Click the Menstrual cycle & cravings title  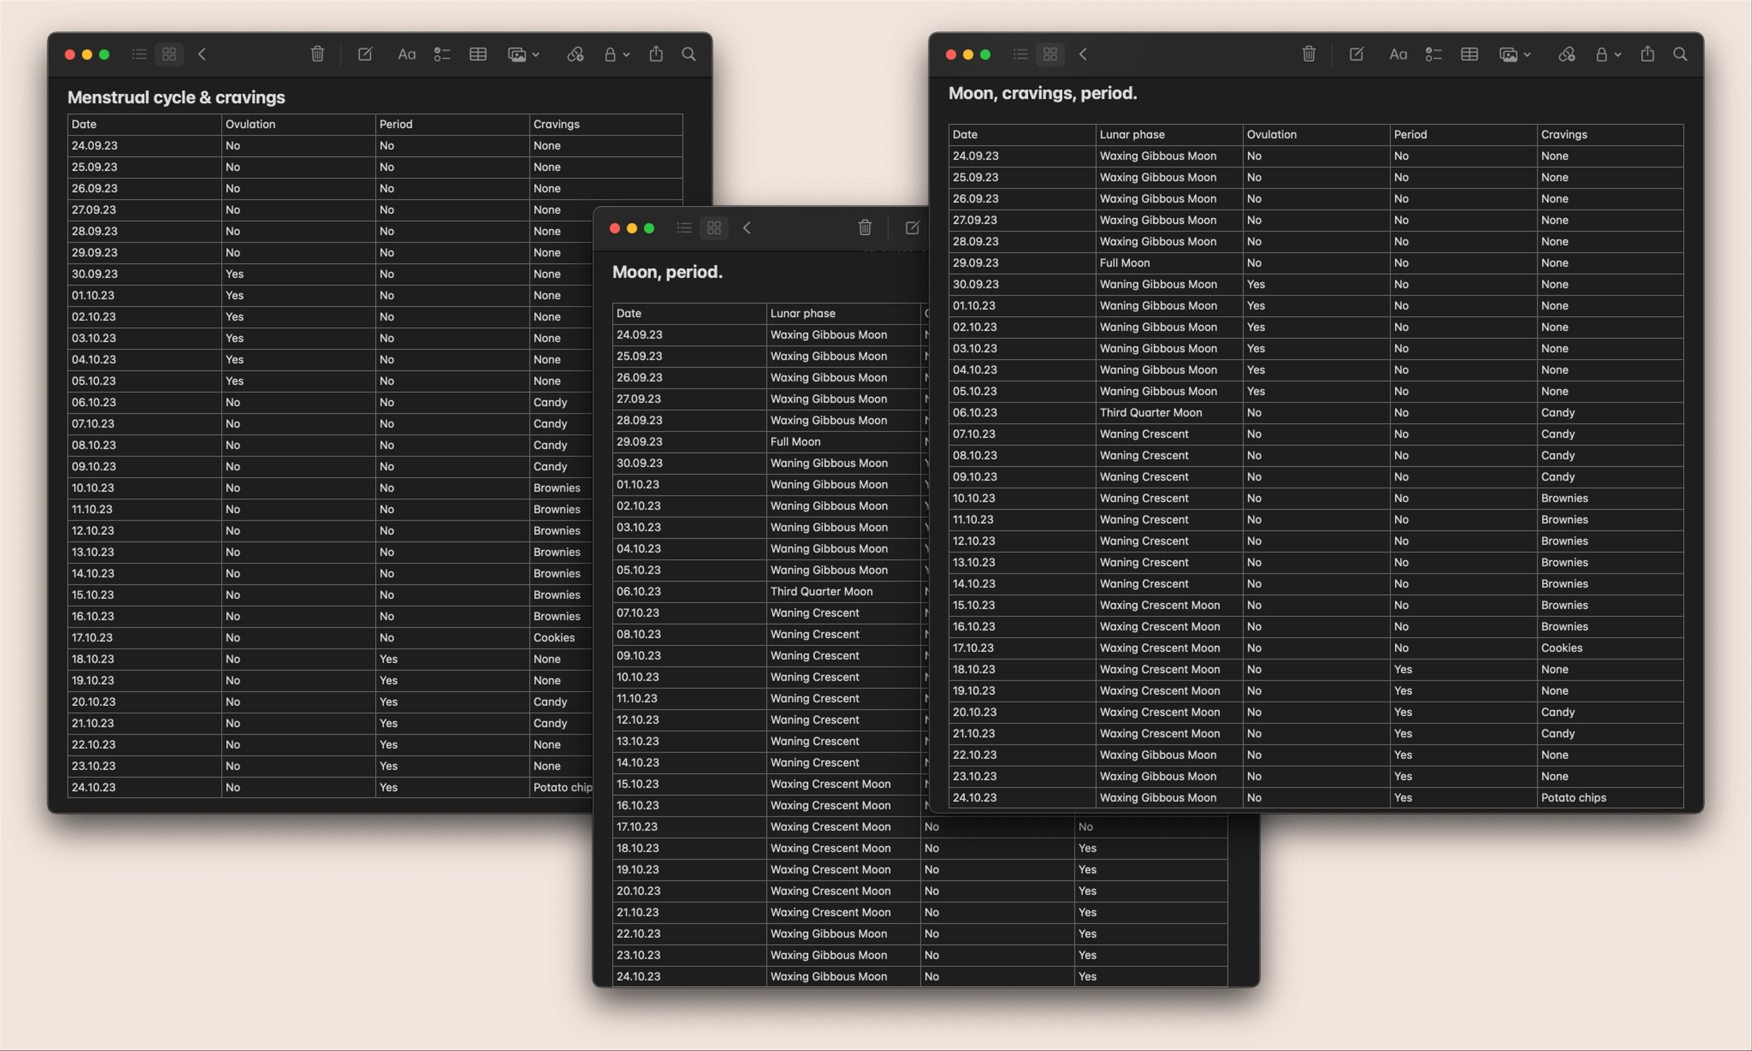(x=176, y=98)
